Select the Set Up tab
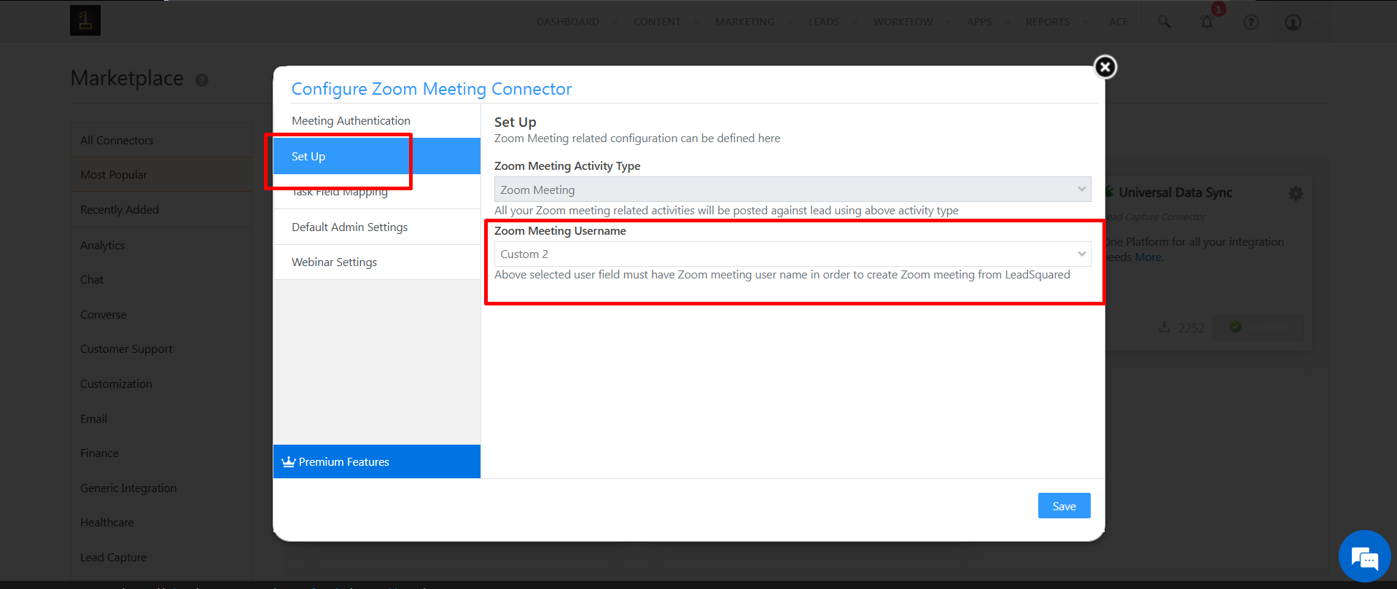Image resolution: width=1397 pixels, height=589 pixels. tap(377, 156)
